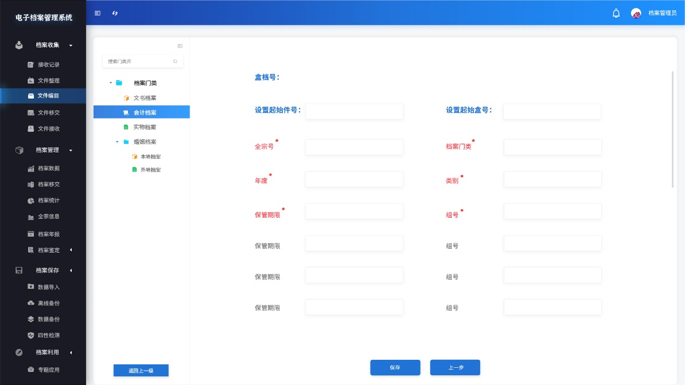Toggle sidebar collapse icon in top bar
685x385 pixels.
click(98, 13)
